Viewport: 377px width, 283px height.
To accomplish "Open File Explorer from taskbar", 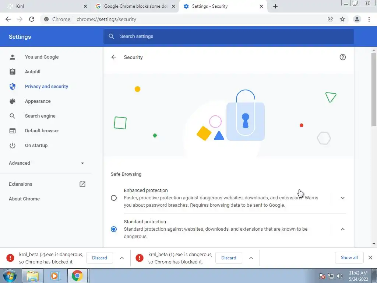I will click(x=33, y=276).
